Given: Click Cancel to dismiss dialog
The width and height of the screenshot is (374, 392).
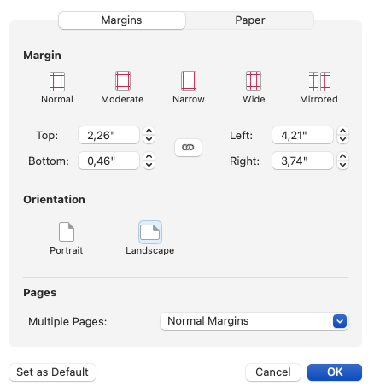Looking at the screenshot, I should (273, 372).
